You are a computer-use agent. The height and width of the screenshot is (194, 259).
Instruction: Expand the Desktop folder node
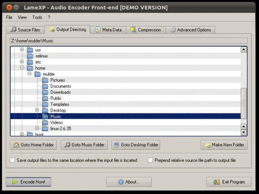(37, 110)
